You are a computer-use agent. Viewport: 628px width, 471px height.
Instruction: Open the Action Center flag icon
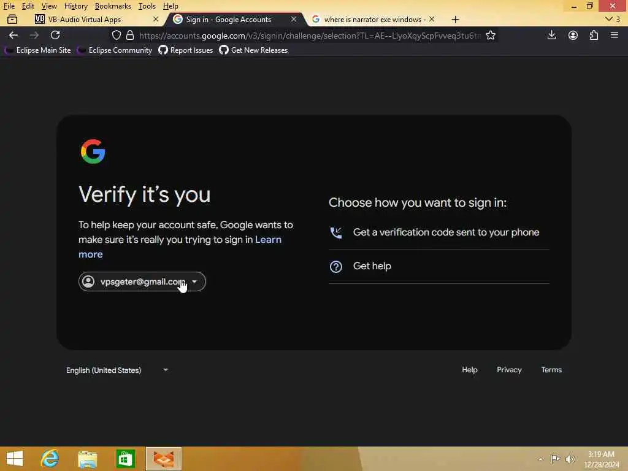(x=555, y=459)
